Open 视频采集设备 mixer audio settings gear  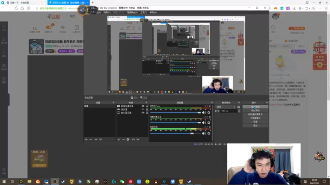pos(209,123)
